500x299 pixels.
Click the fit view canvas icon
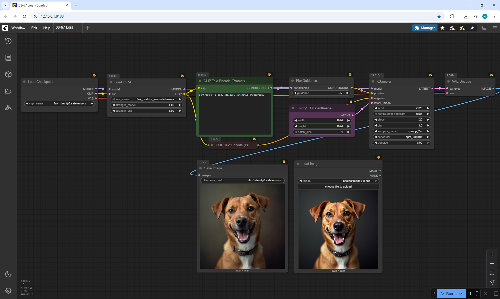click(x=492, y=273)
